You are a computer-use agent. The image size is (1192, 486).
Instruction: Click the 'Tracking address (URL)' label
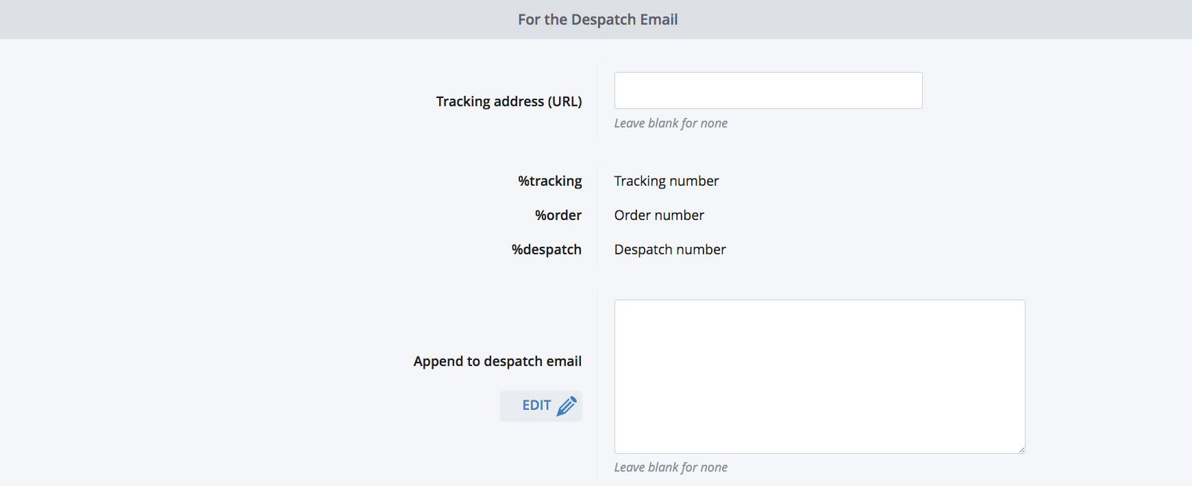[x=508, y=101]
